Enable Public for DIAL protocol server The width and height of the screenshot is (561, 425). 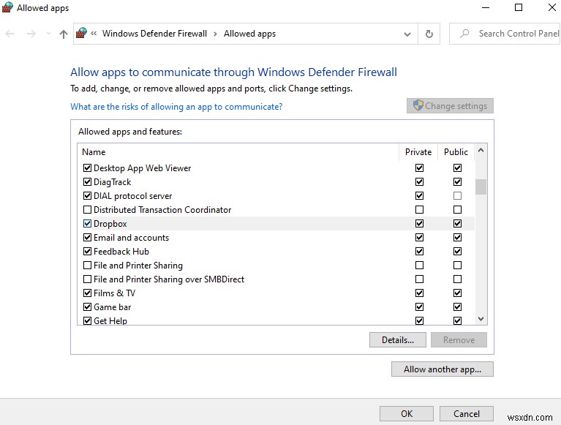[x=457, y=196]
